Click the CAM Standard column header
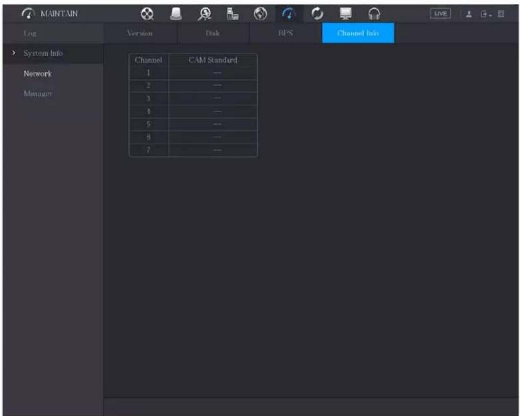Image resolution: width=520 pixels, height=416 pixels. point(213,60)
